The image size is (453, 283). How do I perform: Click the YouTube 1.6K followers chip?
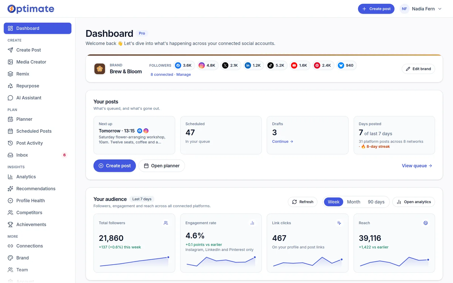300,65
